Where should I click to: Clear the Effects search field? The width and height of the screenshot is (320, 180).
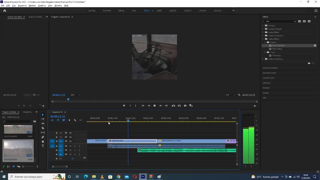(x=295, y=21)
